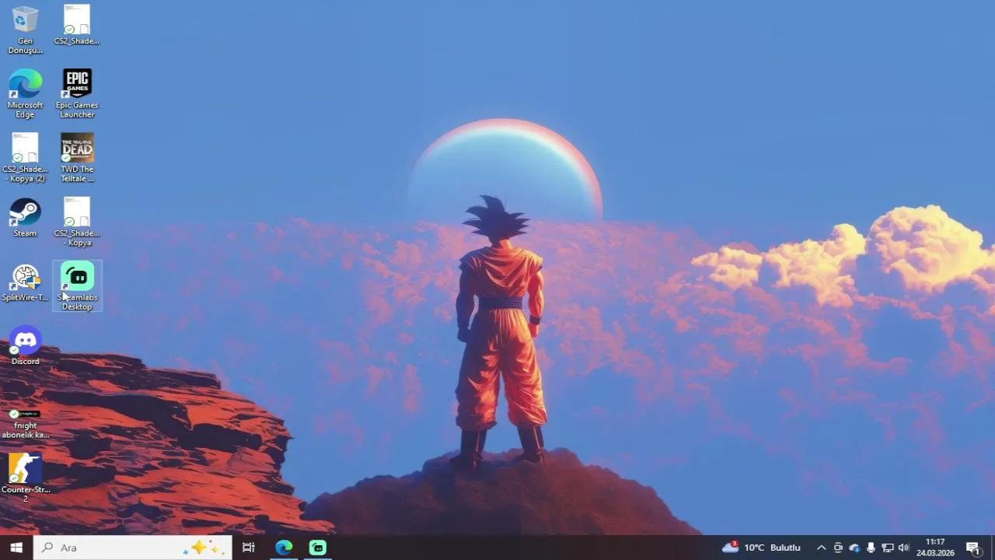Image resolution: width=995 pixels, height=560 pixels.
Task: Open the volume speaker tray icon
Action: [x=903, y=548]
